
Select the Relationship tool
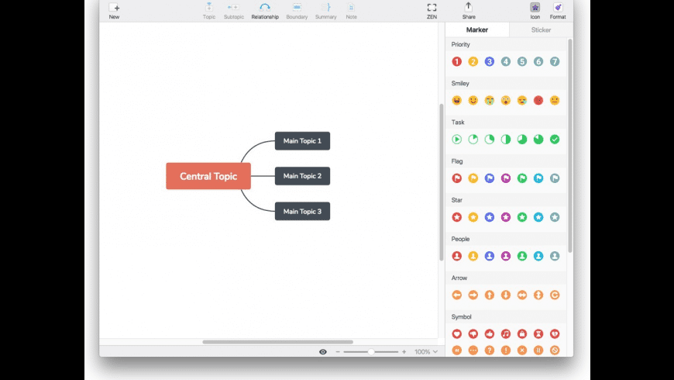pos(265,11)
